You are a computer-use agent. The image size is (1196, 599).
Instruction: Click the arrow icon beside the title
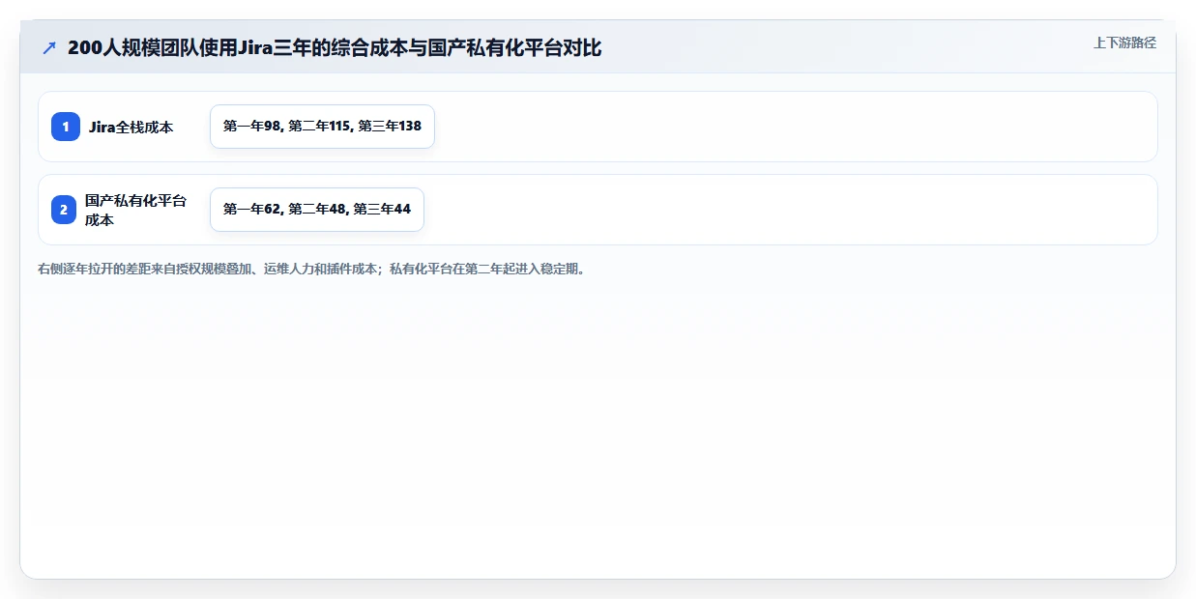pyautogui.click(x=49, y=47)
